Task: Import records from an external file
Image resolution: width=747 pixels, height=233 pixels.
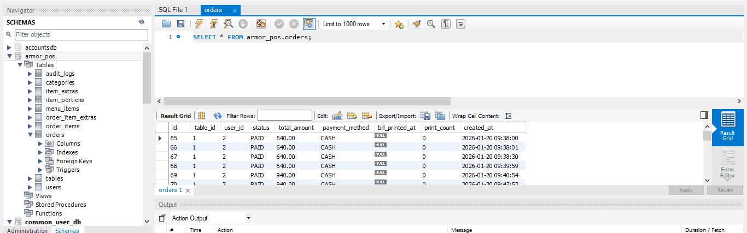Action: [x=440, y=116]
